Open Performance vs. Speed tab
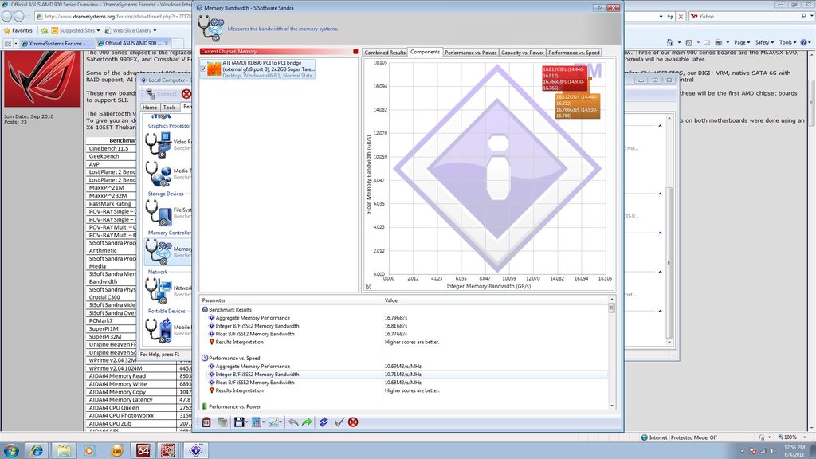The width and height of the screenshot is (816, 459). point(574,53)
